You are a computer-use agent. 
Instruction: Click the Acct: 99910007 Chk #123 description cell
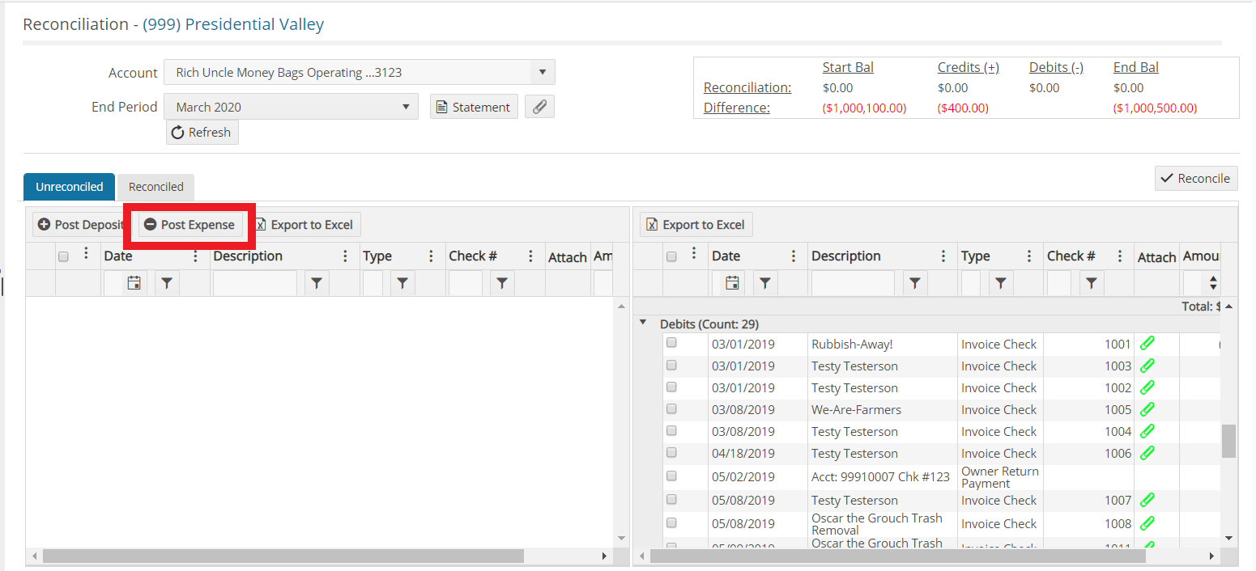pos(883,476)
